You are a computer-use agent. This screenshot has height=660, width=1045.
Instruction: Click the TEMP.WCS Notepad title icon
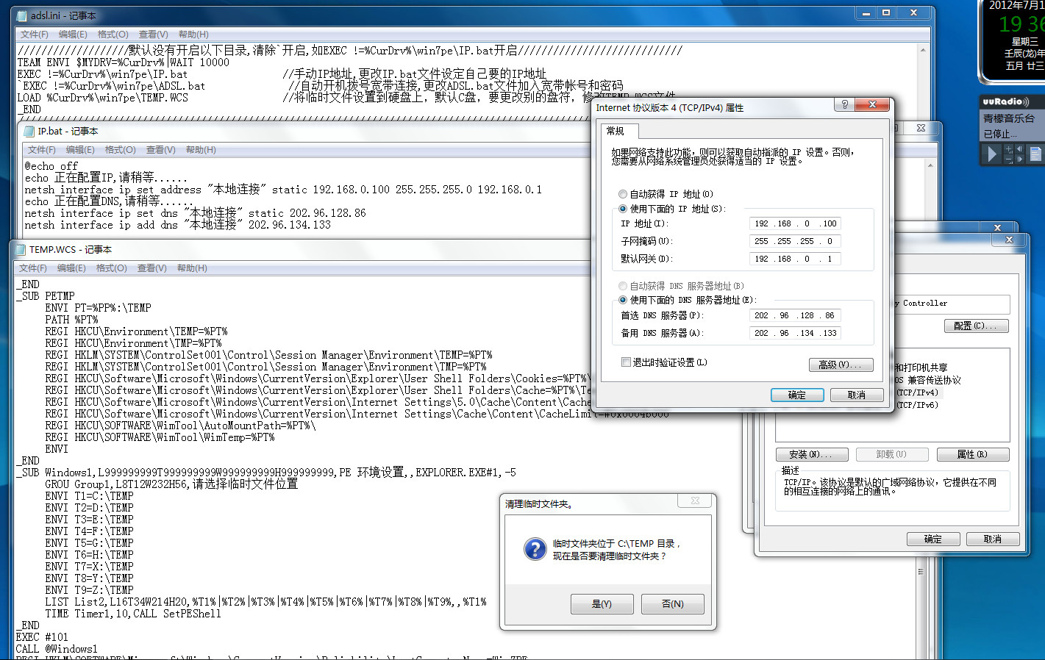pos(21,250)
